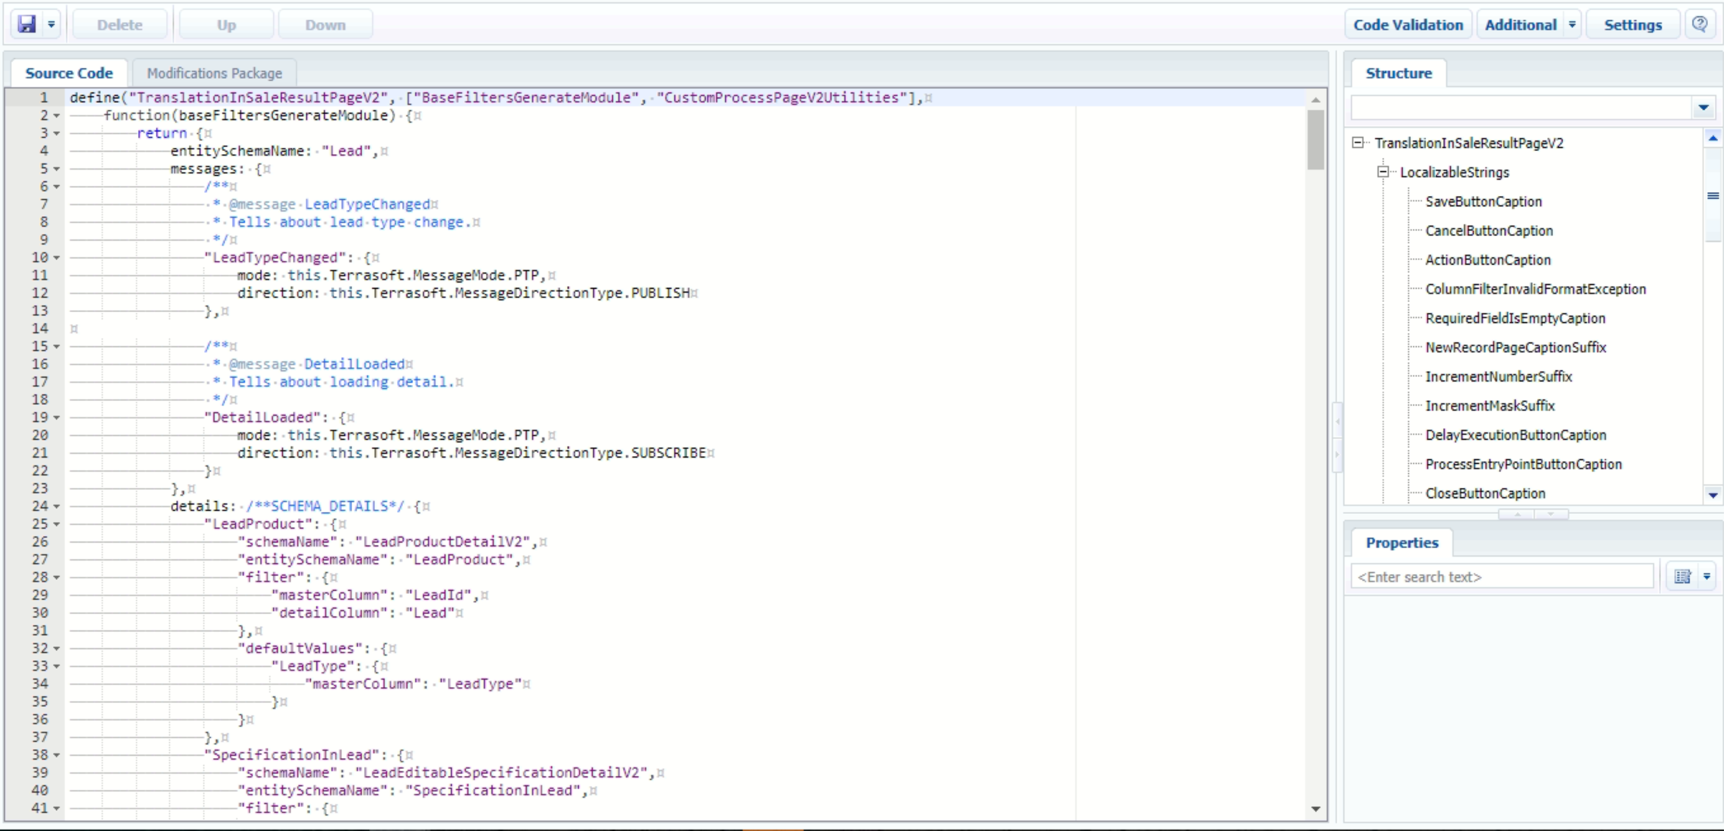Screen dimensions: 1724x831
Task: Click the Up button
Action: tap(226, 25)
